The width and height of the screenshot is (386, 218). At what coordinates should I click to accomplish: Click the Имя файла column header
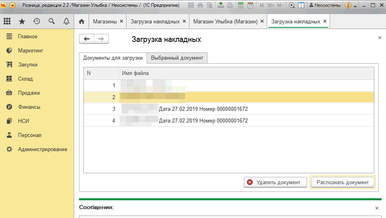tap(247, 73)
